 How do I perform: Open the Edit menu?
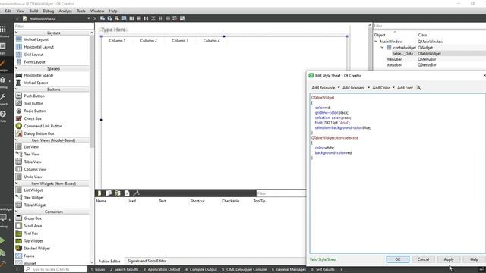pos(8,11)
